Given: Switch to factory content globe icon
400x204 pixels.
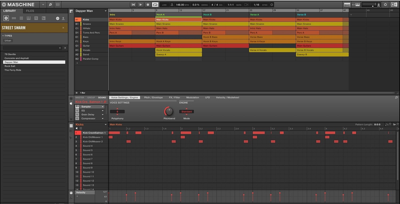Looking at the screenshot, I should click(58, 18).
